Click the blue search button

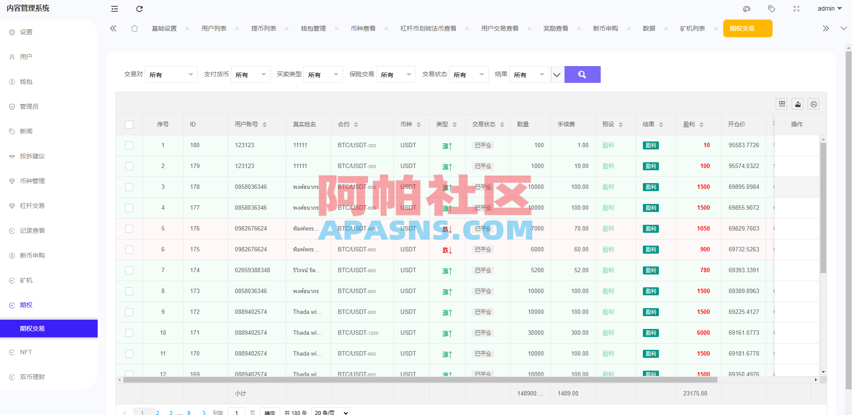582,74
